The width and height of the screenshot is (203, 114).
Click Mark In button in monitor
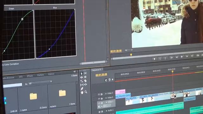[160, 59]
